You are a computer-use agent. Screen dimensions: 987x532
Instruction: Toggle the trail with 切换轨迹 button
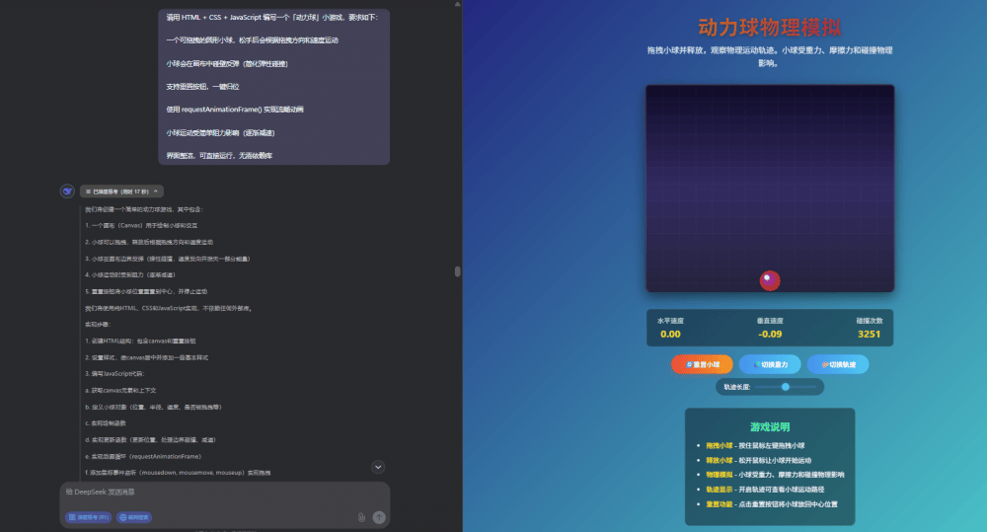coord(838,364)
